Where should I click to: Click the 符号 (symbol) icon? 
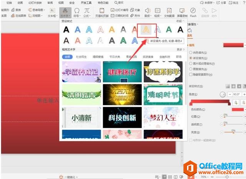[x=77, y=12]
